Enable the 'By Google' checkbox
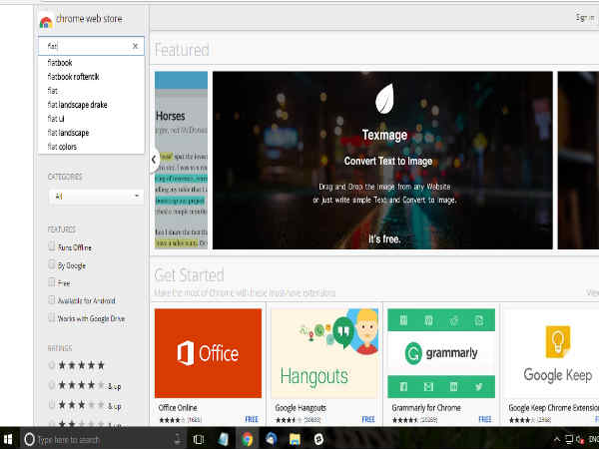Image resolution: width=599 pixels, height=449 pixels. pos(52,264)
